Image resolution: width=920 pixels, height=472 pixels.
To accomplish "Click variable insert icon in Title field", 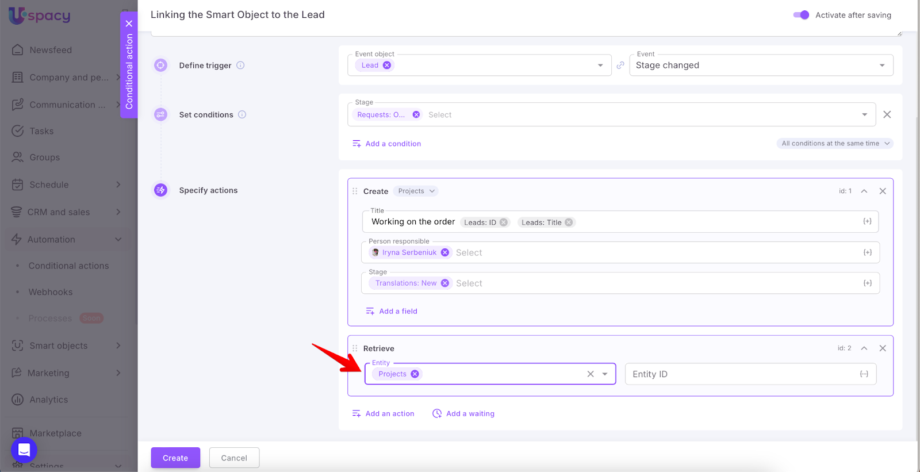I will click(867, 221).
